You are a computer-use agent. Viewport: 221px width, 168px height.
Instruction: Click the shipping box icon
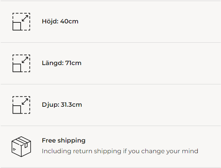21,147
